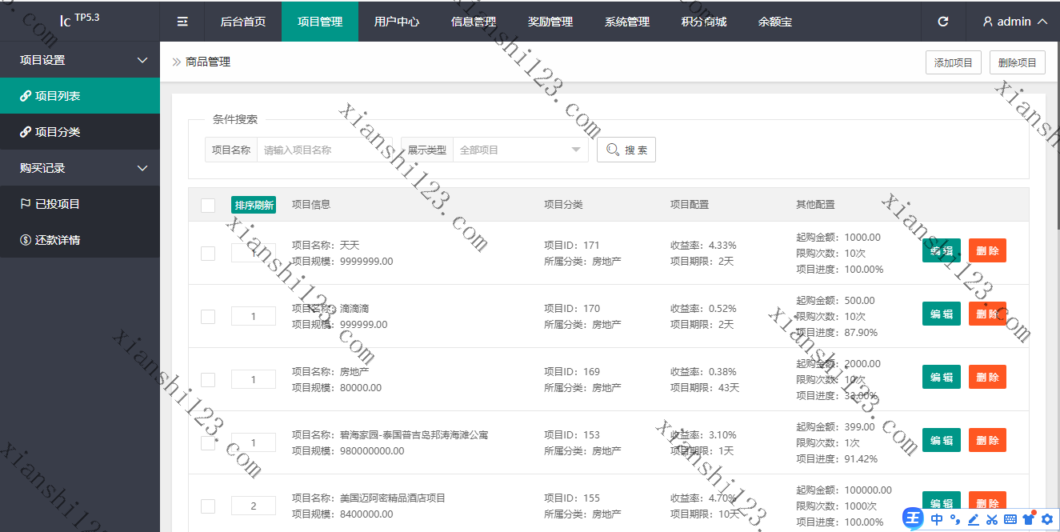This screenshot has width=1060, height=532.
Task: Click the input method 王 logo icon
Action: coord(914,518)
